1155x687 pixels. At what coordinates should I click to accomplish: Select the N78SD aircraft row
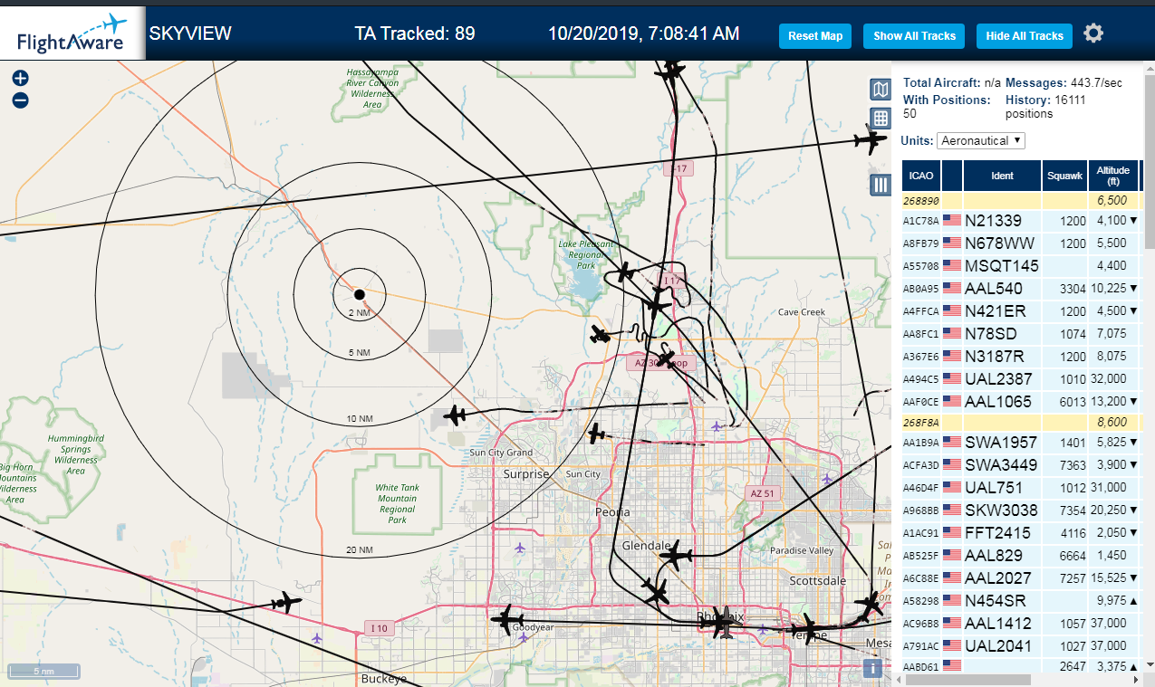click(x=1022, y=334)
